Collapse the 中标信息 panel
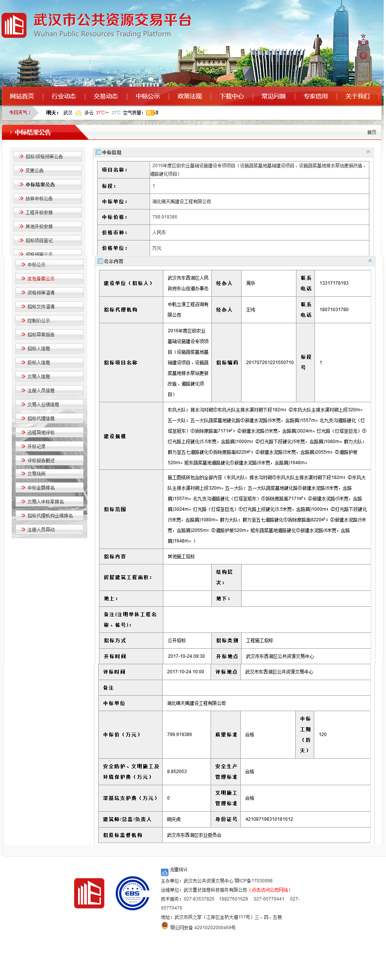 click(x=368, y=152)
